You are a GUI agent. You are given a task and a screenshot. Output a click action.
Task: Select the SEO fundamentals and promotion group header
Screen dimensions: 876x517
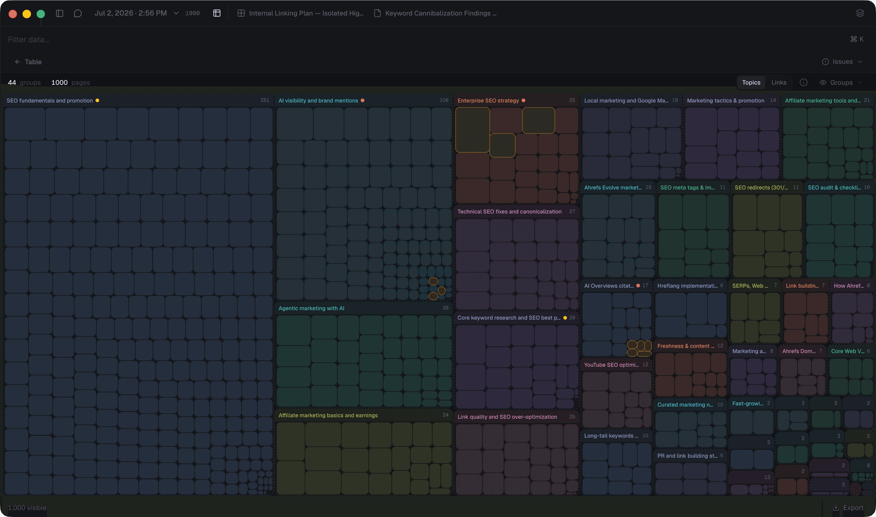(138, 100)
